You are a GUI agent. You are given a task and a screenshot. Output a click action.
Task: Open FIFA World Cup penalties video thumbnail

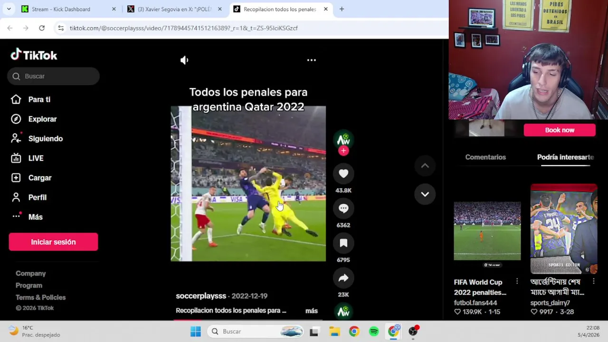pos(487,231)
